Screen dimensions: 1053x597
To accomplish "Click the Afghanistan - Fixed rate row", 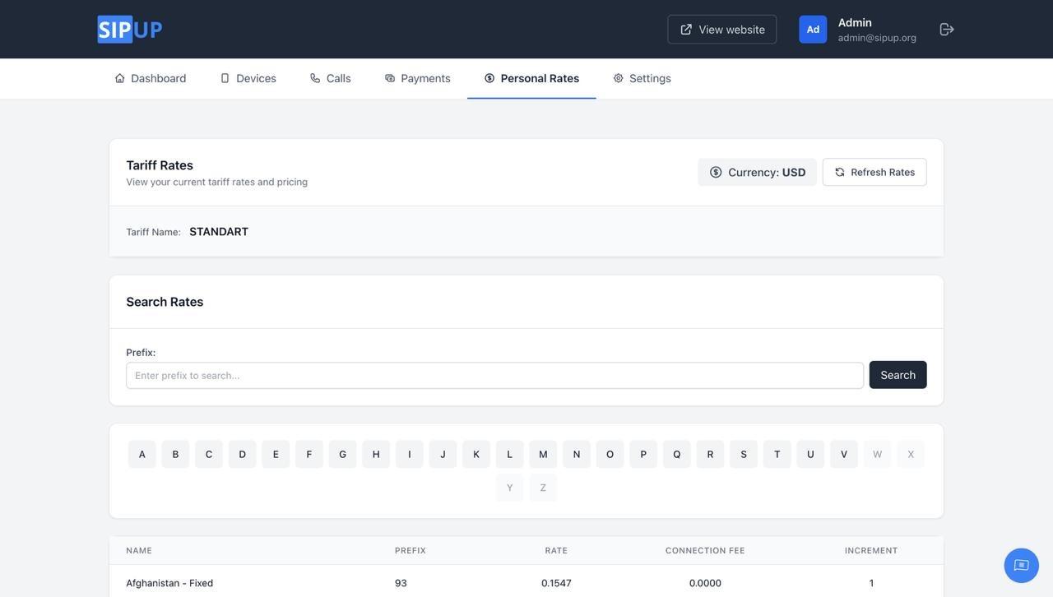I will click(x=169, y=583).
